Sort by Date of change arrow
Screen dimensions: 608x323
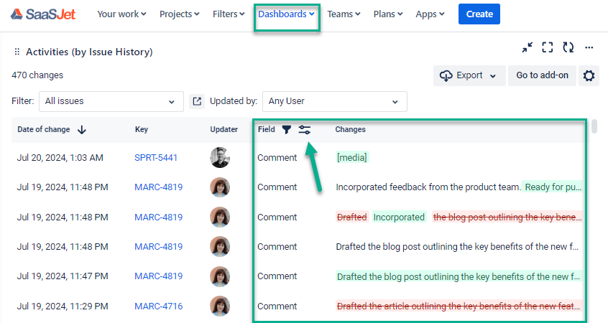click(x=82, y=130)
